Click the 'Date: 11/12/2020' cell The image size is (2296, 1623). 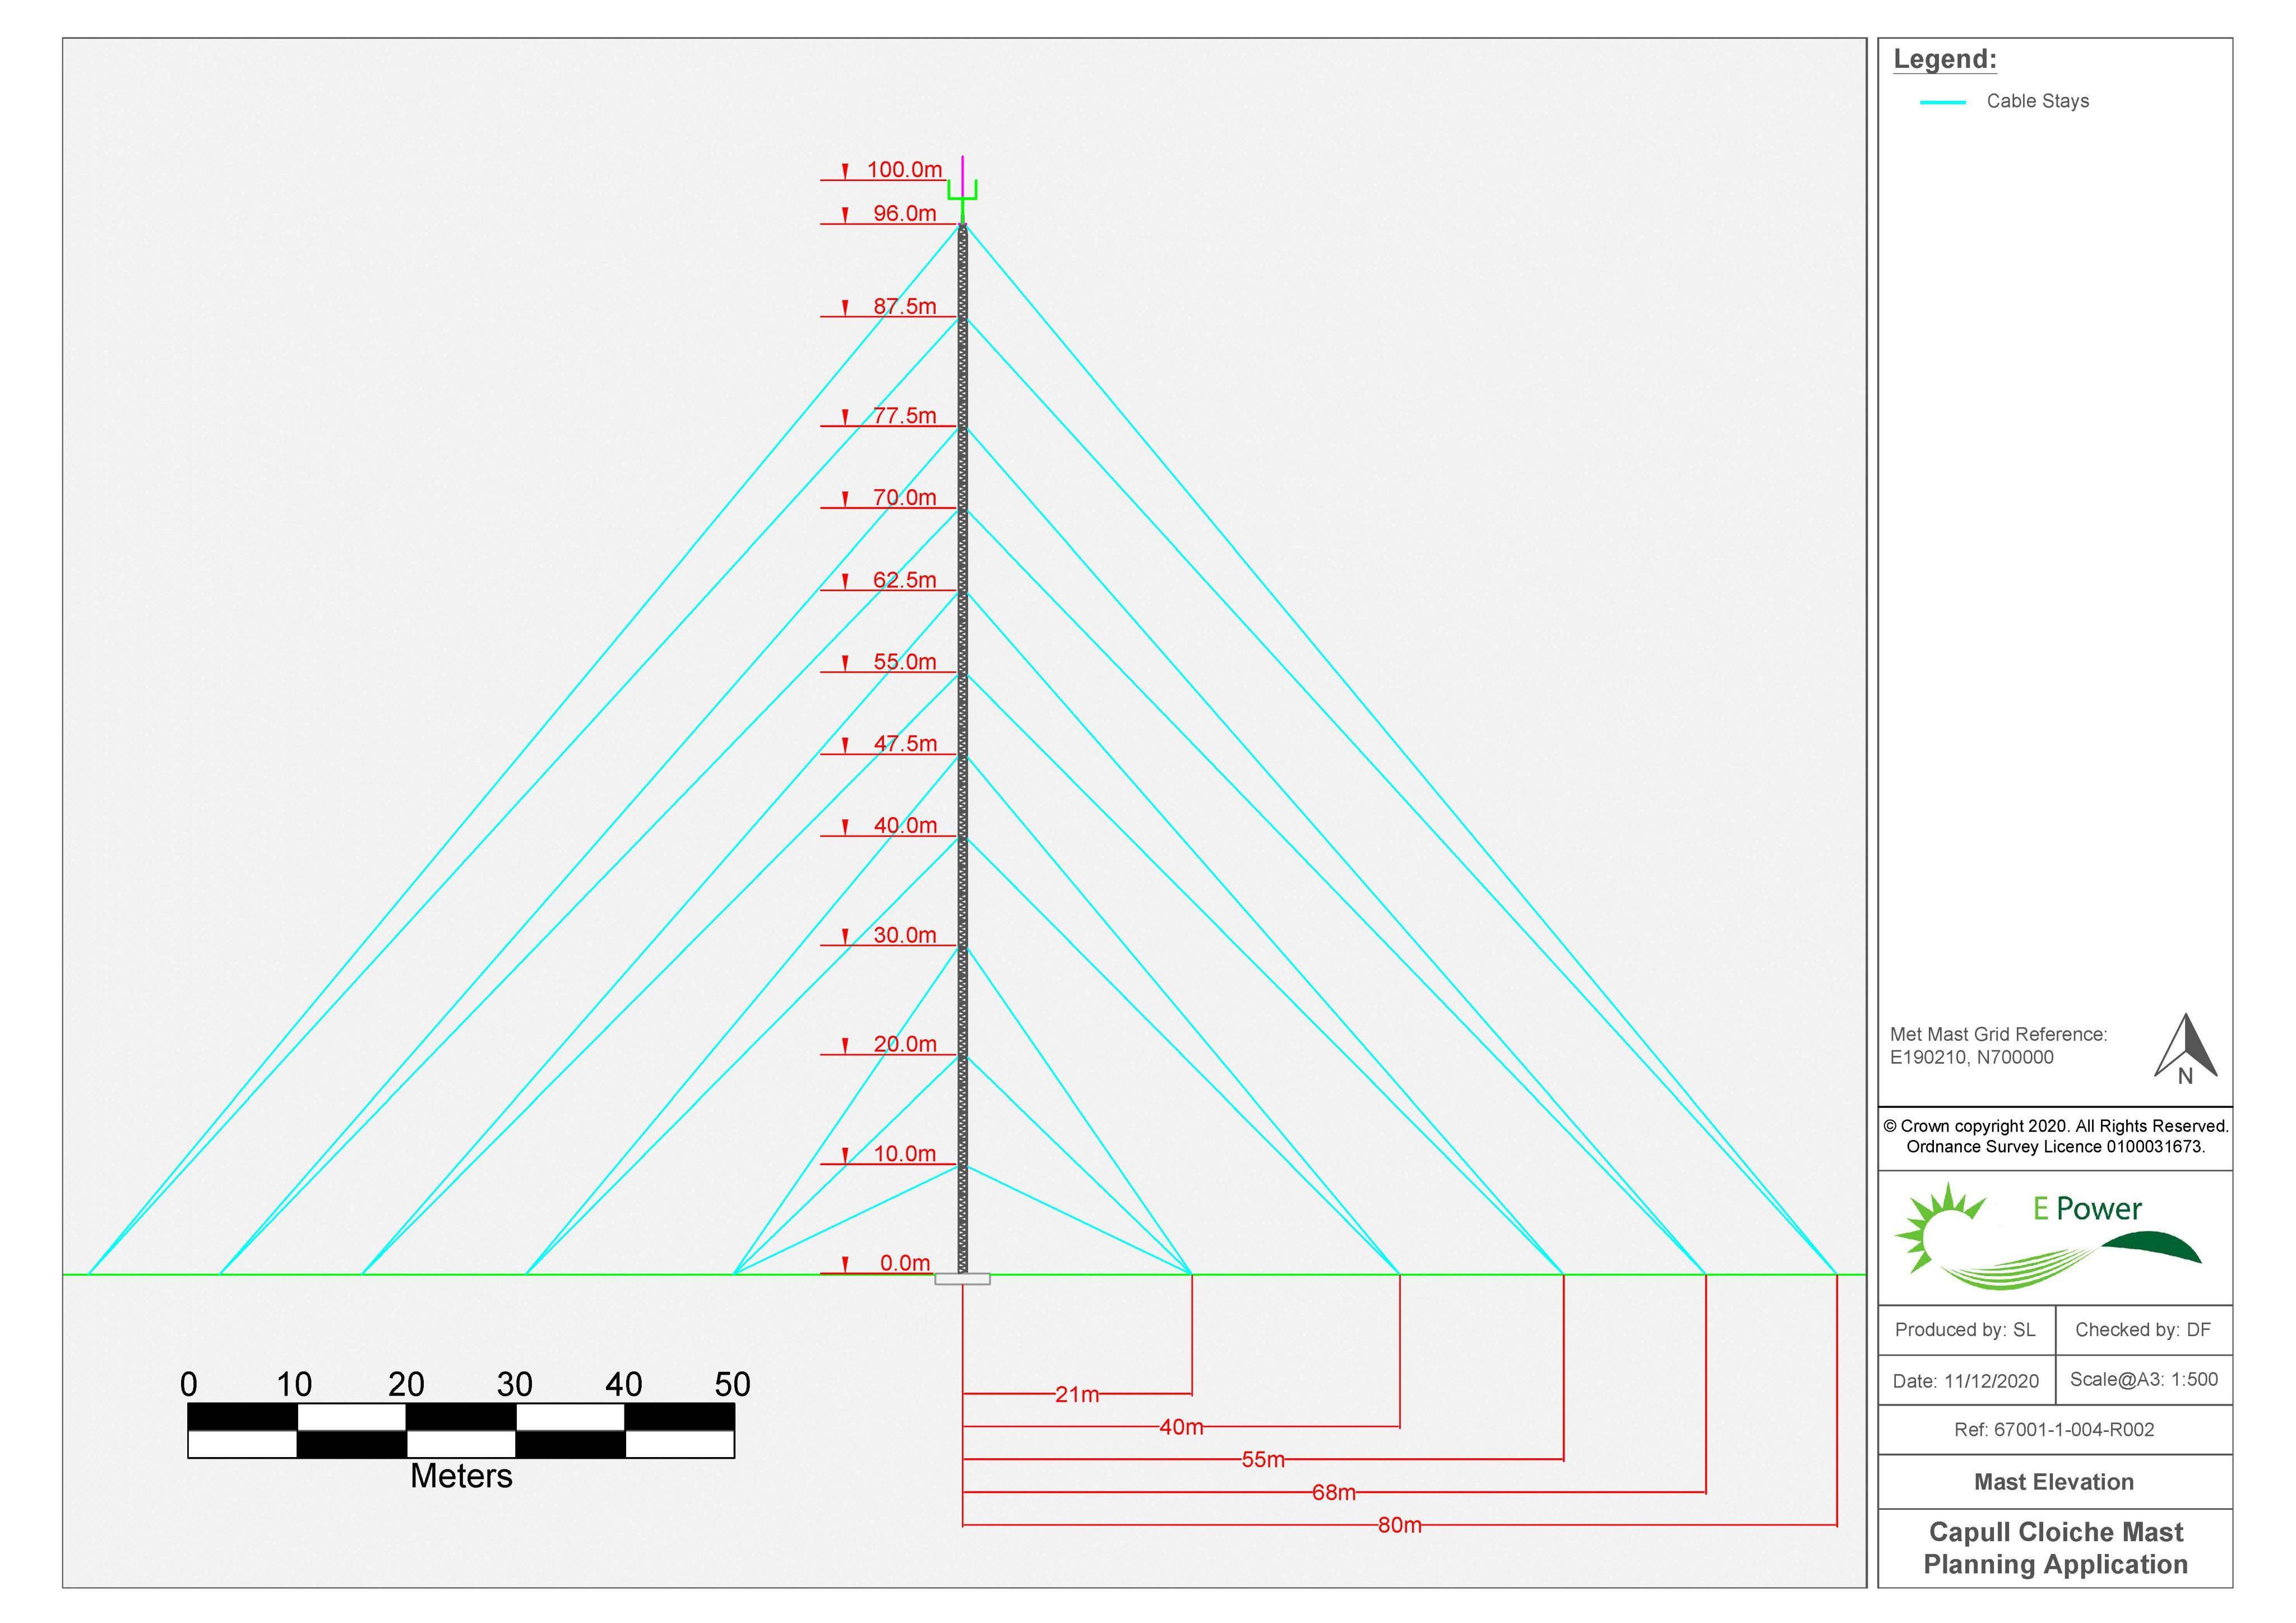click(x=1966, y=1381)
